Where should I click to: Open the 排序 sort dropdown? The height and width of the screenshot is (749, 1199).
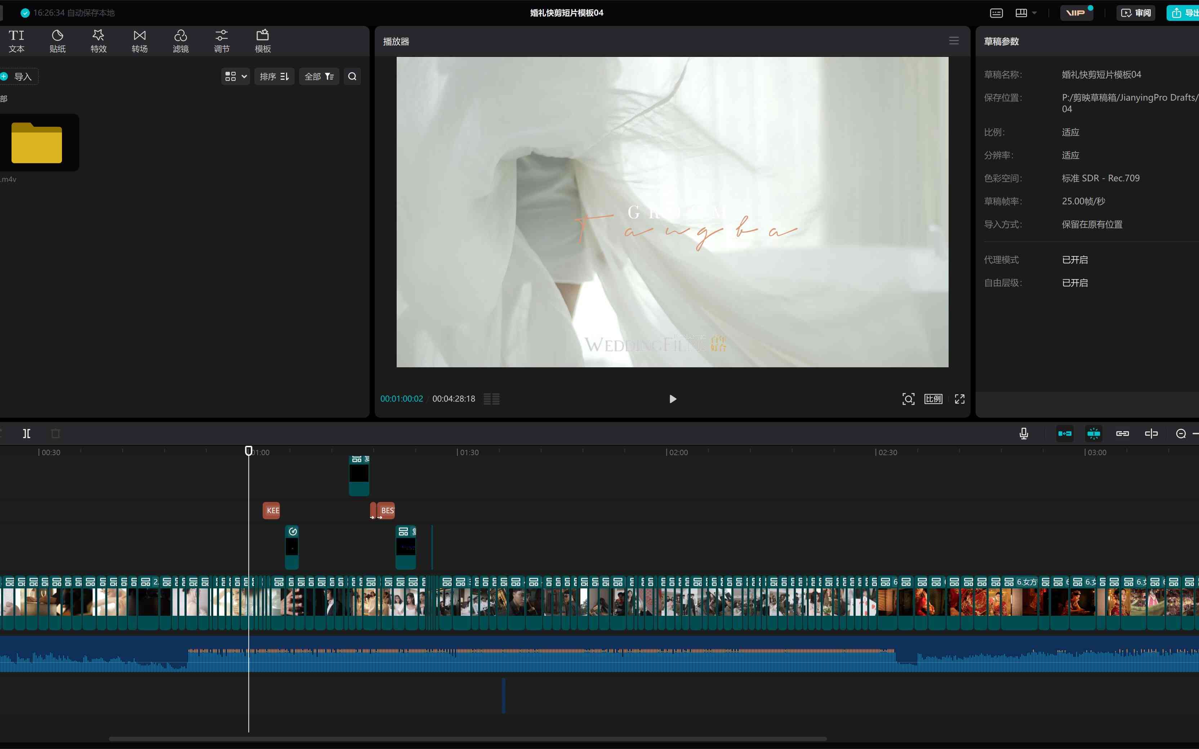click(x=275, y=76)
